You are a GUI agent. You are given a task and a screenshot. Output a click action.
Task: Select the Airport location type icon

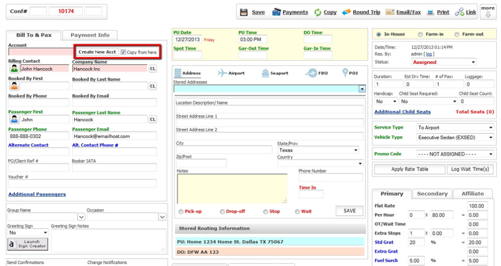[223, 73]
